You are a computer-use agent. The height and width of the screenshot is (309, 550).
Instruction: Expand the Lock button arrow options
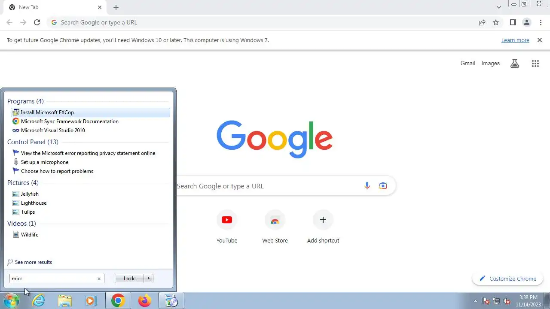pos(148,279)
